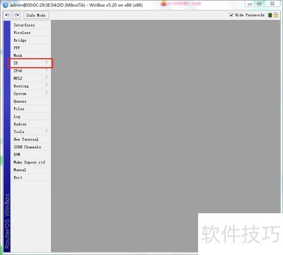Maximize the WinBox window

(x=259, y=4)
